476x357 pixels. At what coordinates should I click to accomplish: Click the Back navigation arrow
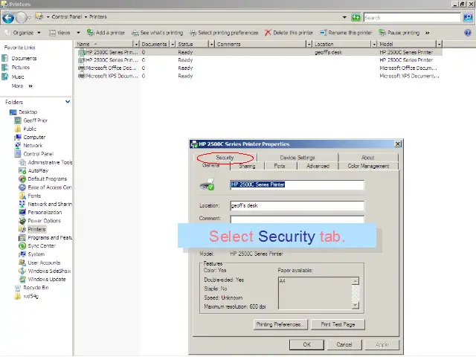8,18
